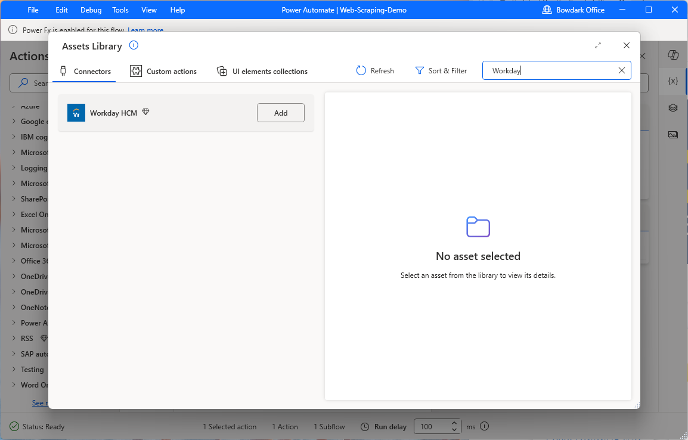Click the Run delay value field

pyautogui.click(x=432, y=426)
